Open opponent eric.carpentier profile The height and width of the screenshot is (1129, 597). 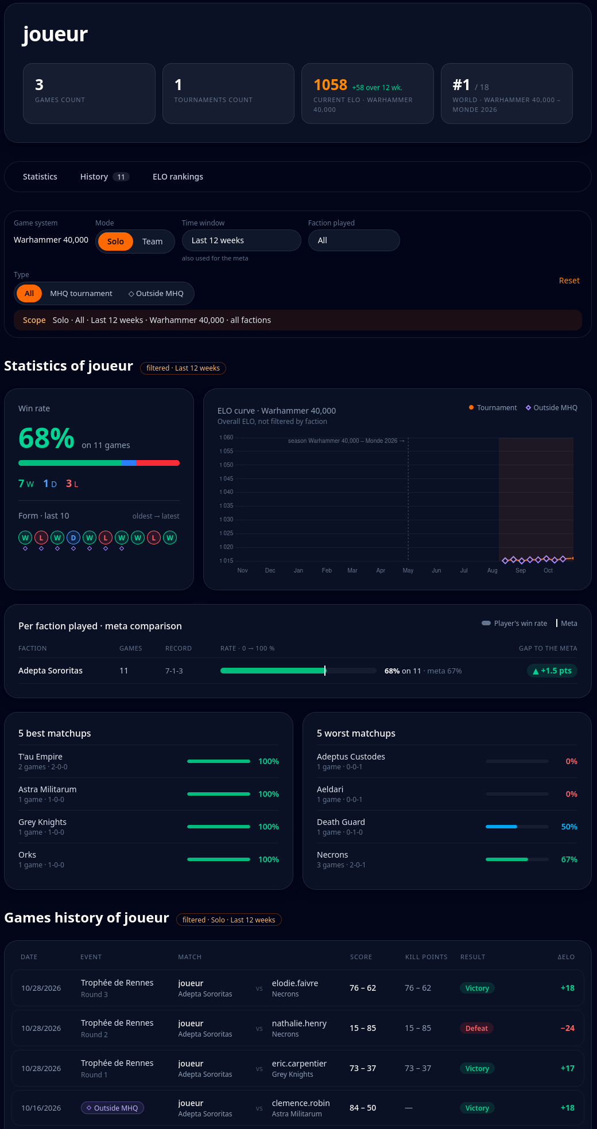(299, 1064)
